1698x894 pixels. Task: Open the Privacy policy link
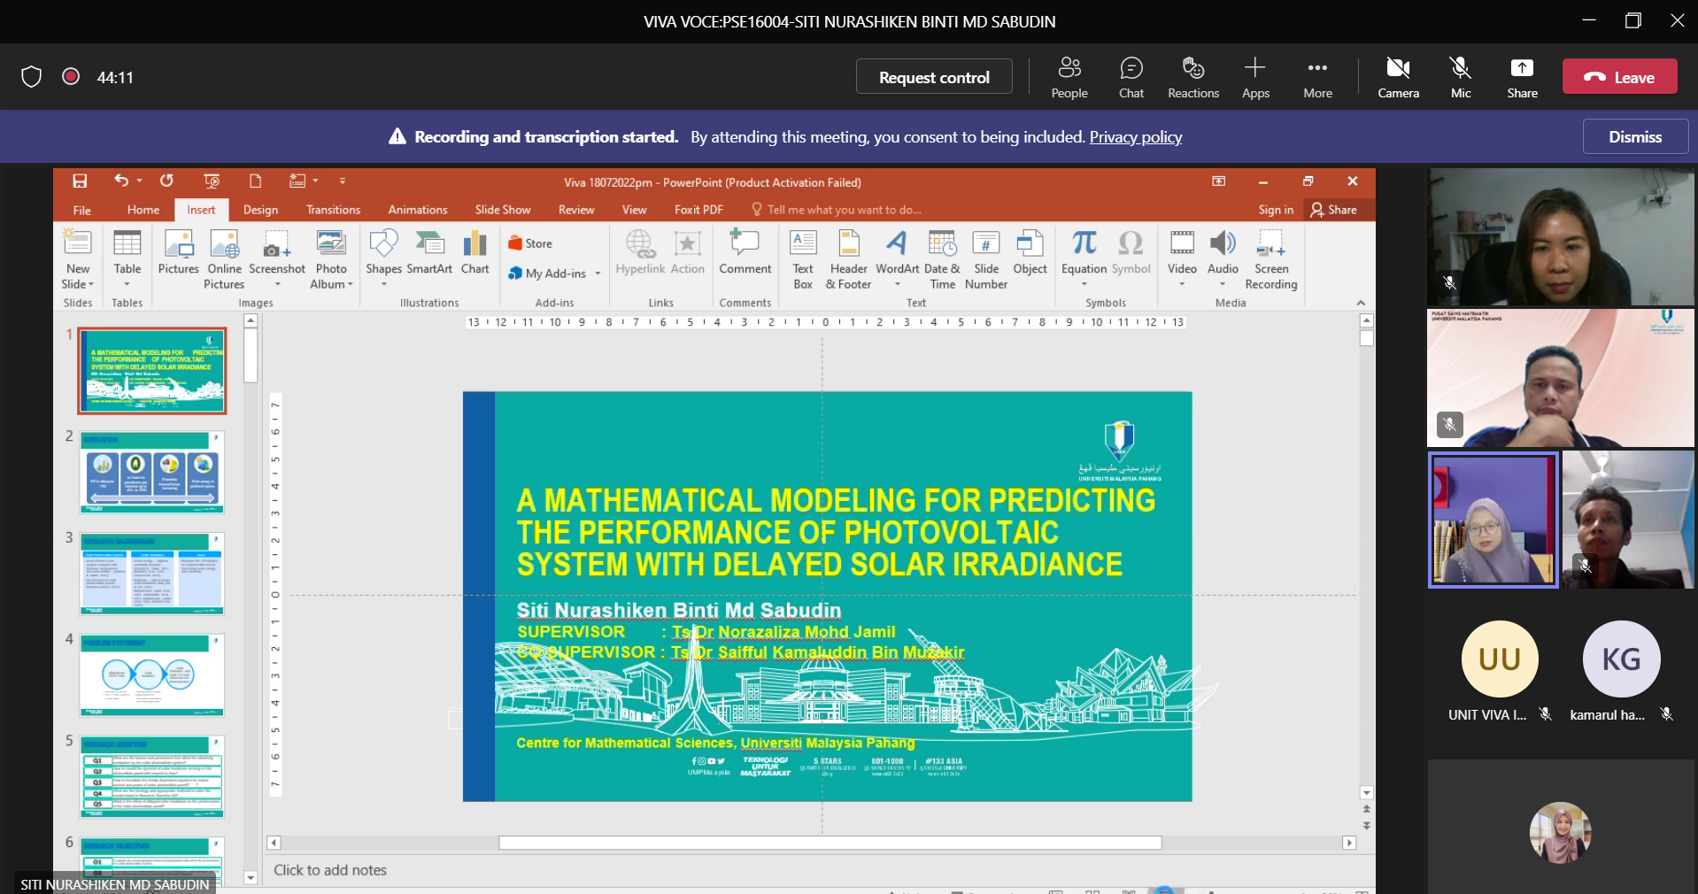pos(1136,136)
